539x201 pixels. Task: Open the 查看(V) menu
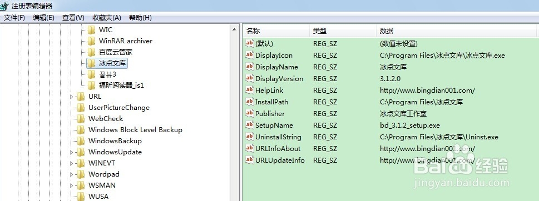click(x=73, y=18)
